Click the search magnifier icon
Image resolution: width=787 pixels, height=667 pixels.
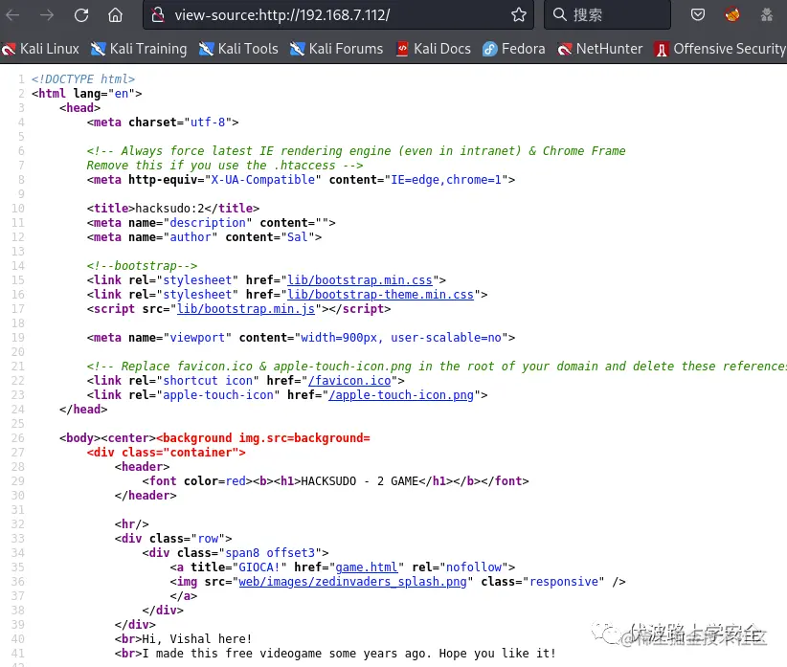559,14
